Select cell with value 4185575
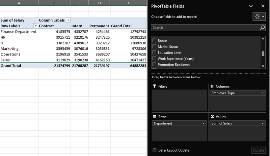Viewport: 270px width, 156px height. 54,31
